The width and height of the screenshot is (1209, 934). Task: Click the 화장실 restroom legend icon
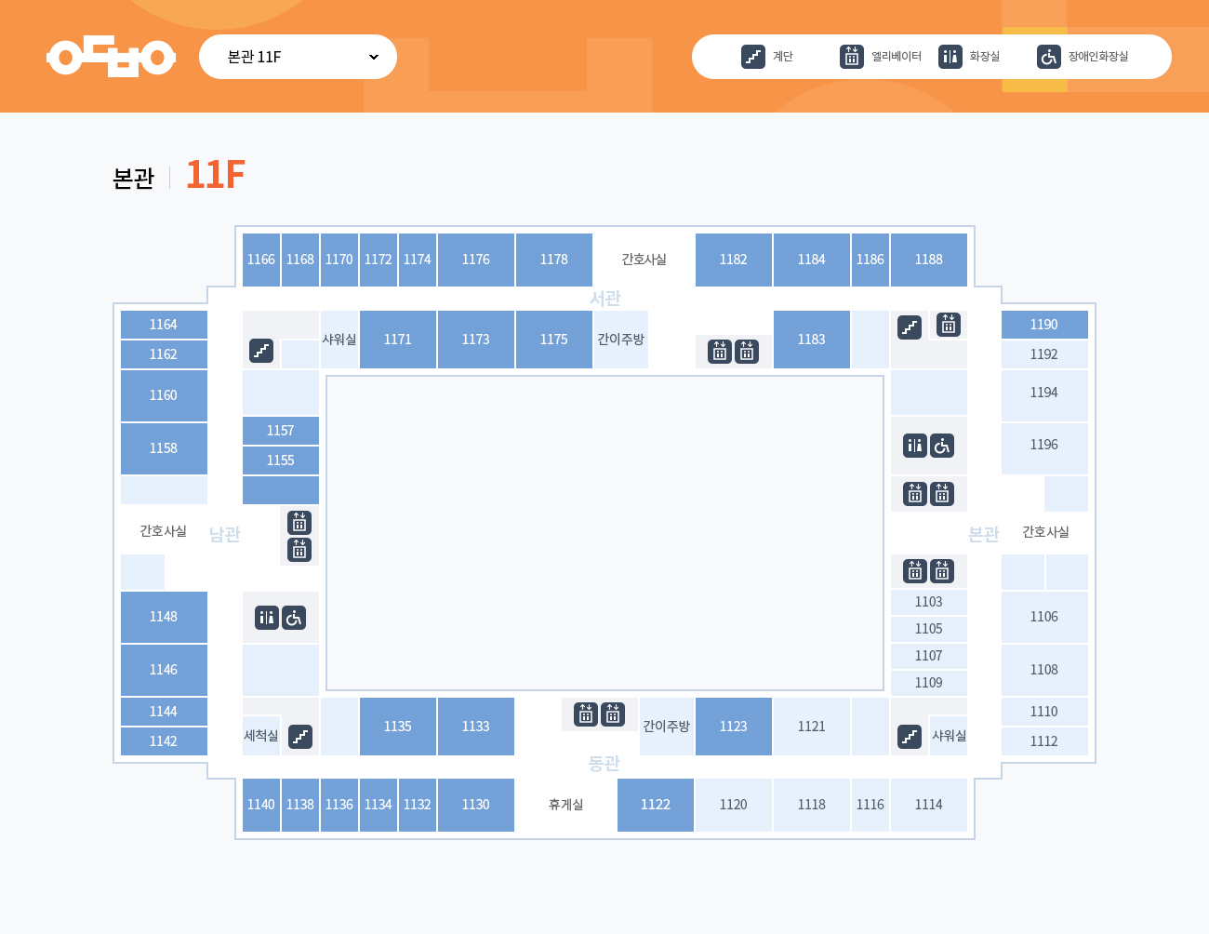(950, 57)
